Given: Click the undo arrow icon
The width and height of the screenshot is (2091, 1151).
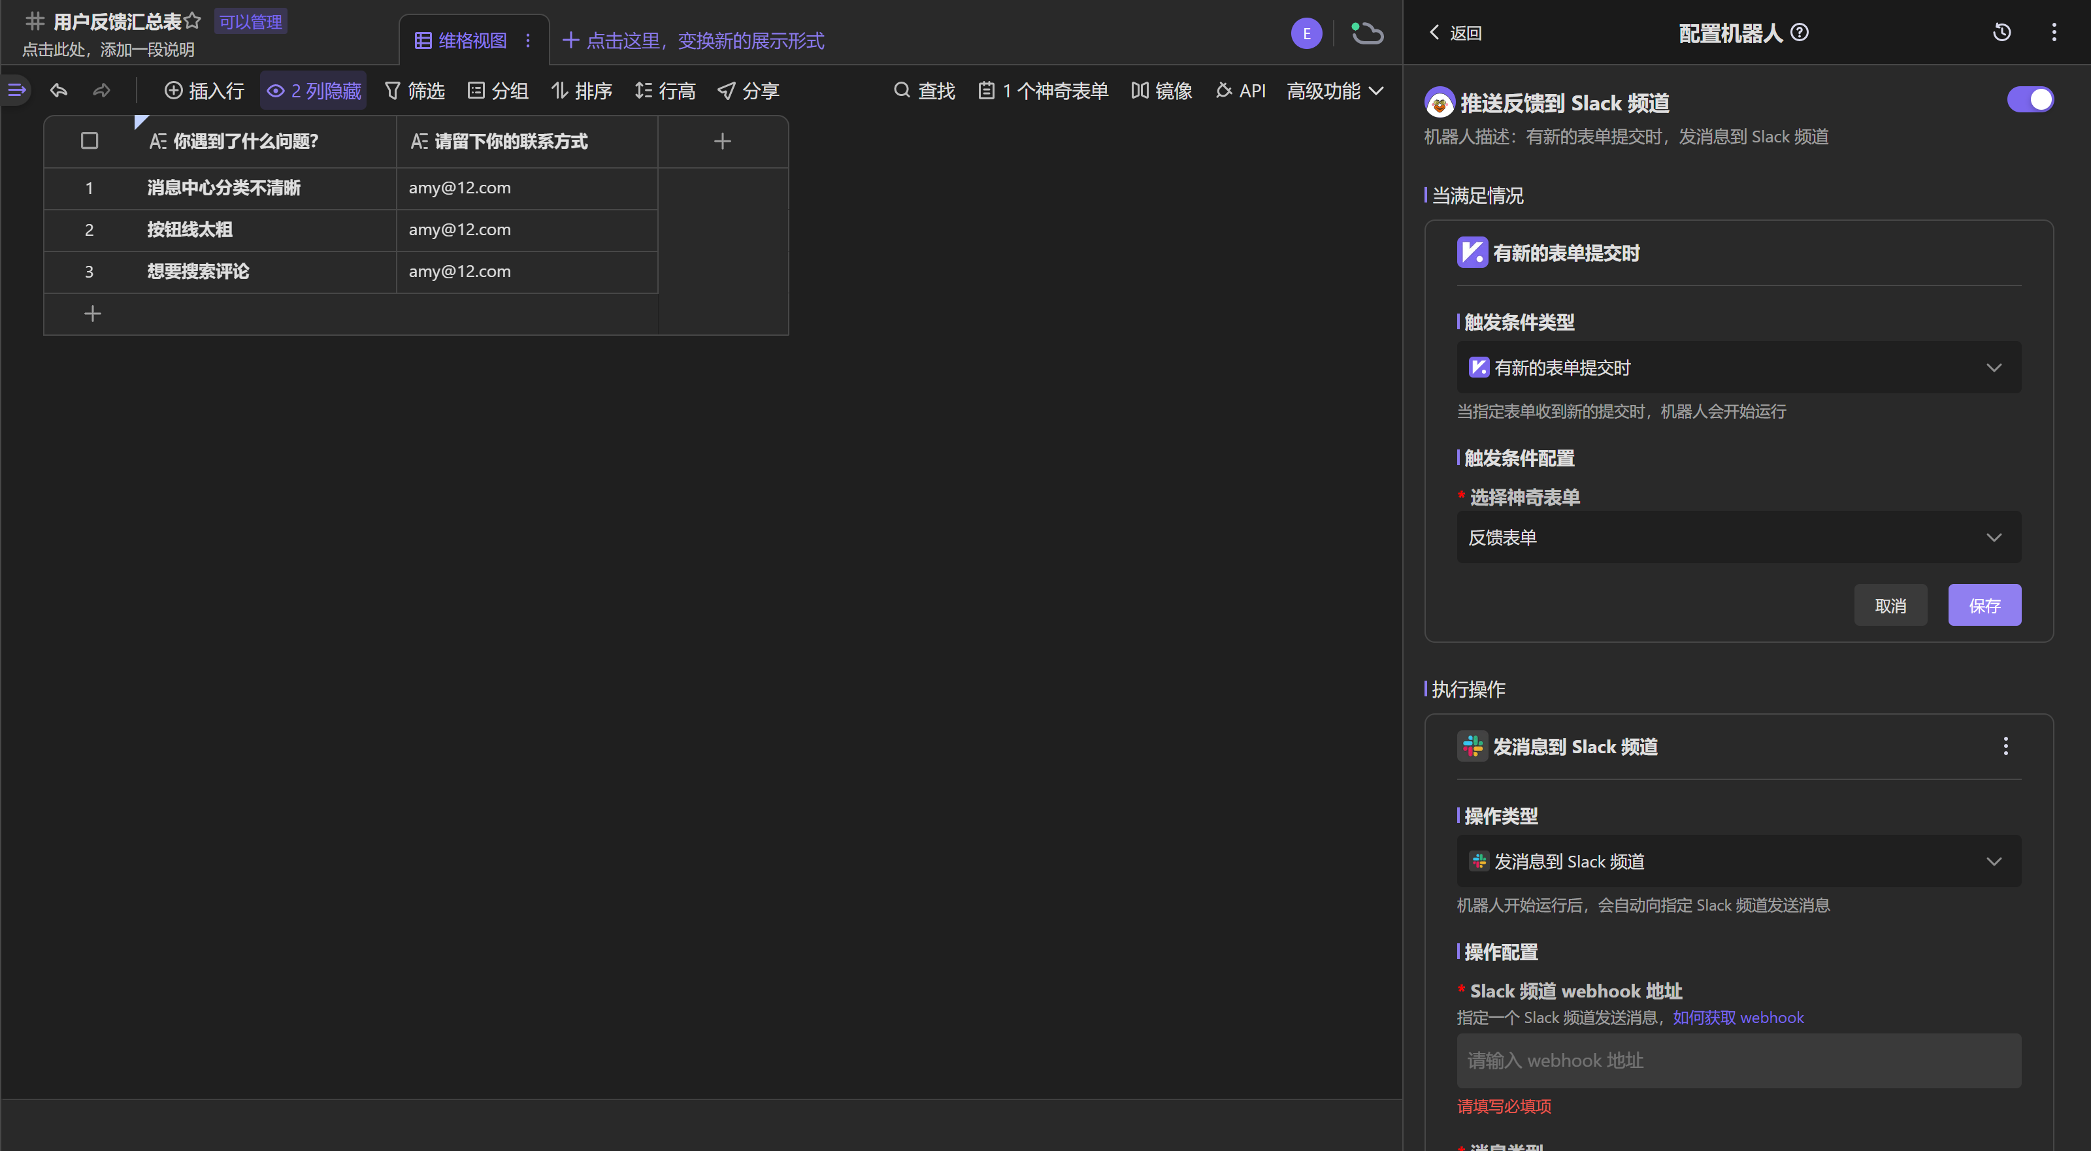Looking at the screenshot, I should coord(58,90).
